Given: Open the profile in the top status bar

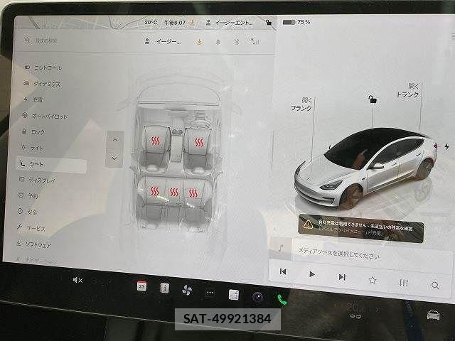Looking at the screenshot, I should click(x=229, y=22).
